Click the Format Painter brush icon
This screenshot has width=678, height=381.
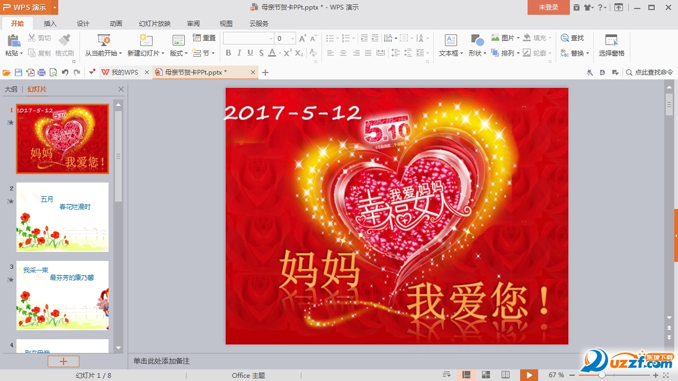point(64,40)
